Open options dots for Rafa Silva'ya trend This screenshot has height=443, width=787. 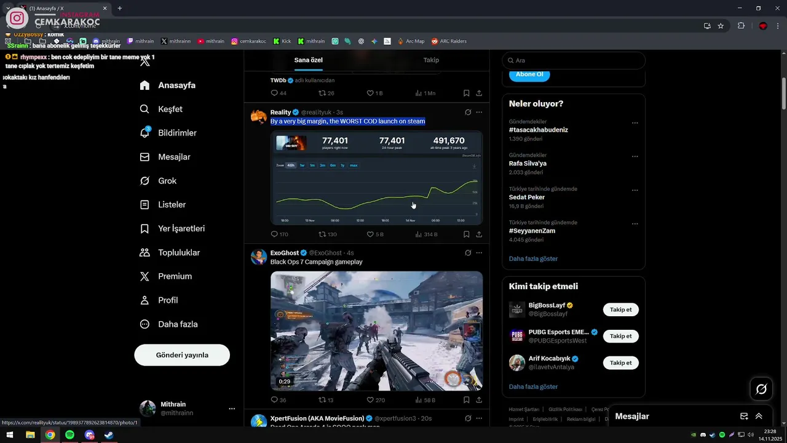point(635,156)
